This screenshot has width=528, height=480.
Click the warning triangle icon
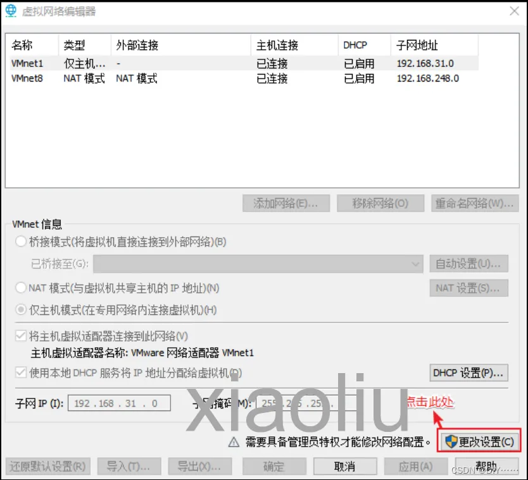pyautogui.click(x=234, y=442)
